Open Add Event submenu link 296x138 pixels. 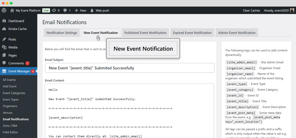[10, 86]
